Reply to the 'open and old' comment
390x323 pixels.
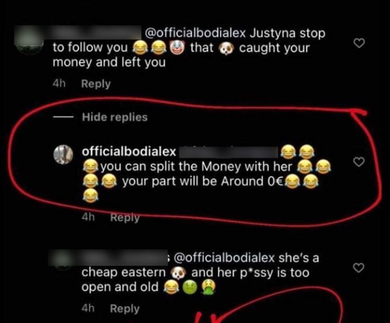(x=125, y=309)
